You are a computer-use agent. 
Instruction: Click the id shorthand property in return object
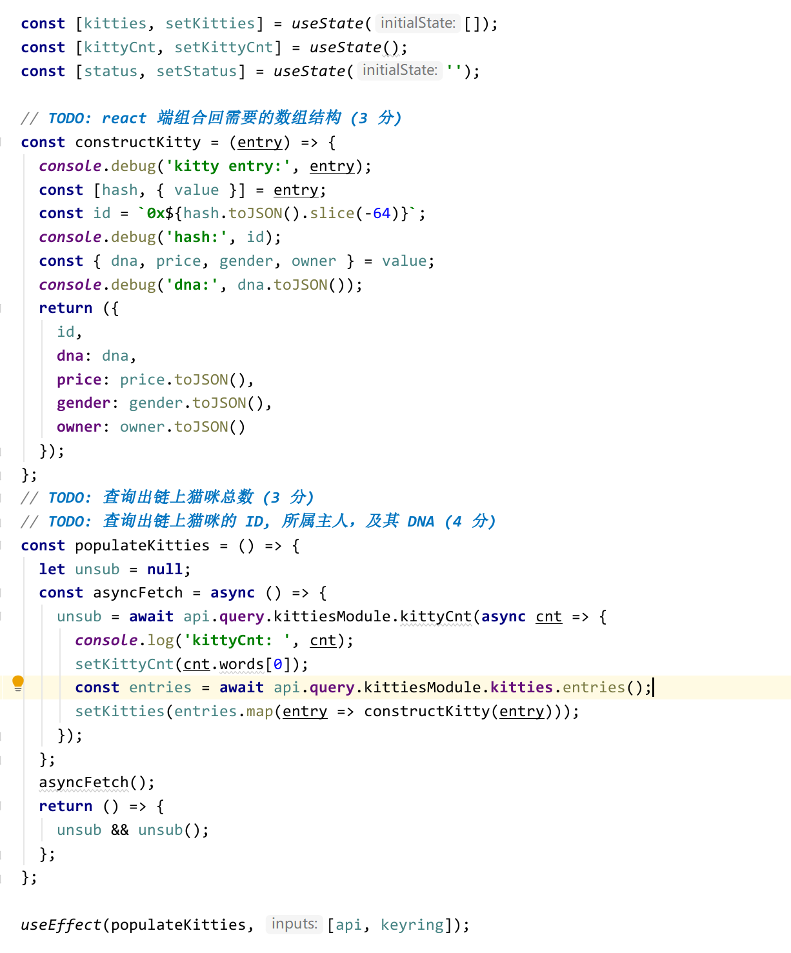[66, 332]
